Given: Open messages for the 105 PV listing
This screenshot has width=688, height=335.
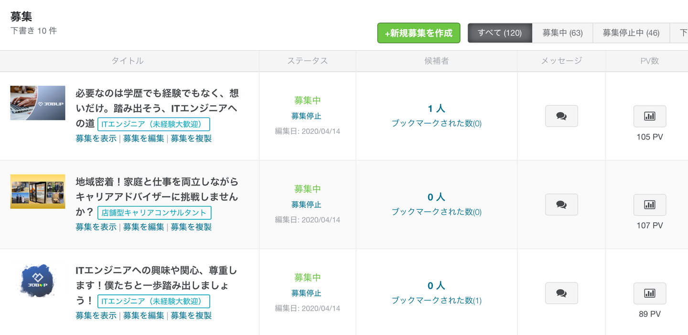Looking at the screenshot, I should (561, 116).
